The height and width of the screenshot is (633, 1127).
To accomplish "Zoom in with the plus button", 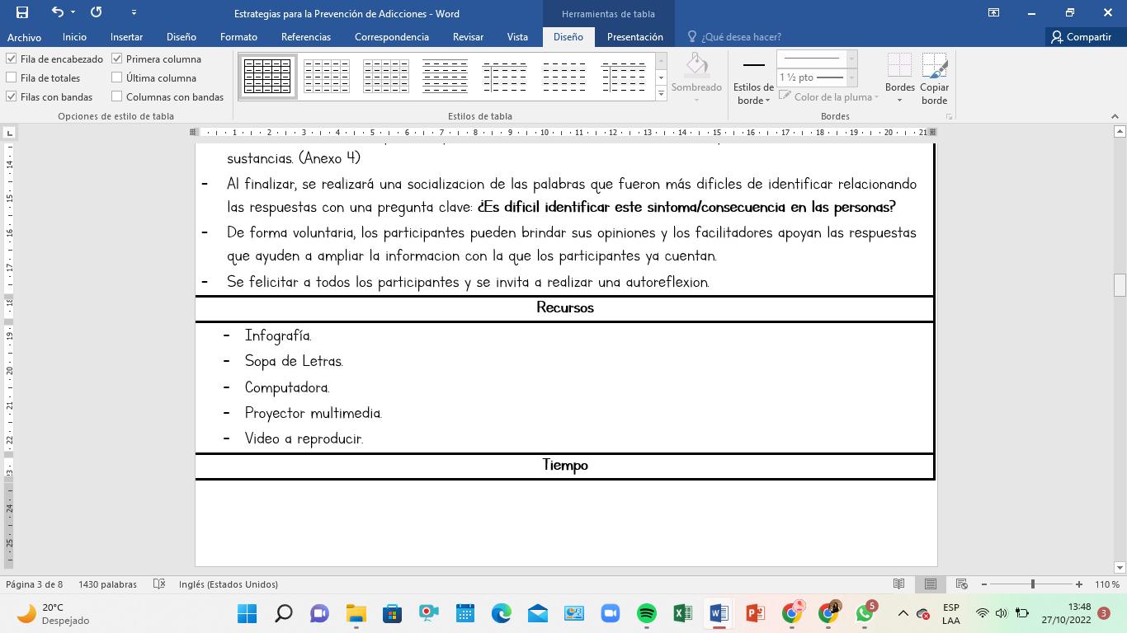I will [1078, 584].
